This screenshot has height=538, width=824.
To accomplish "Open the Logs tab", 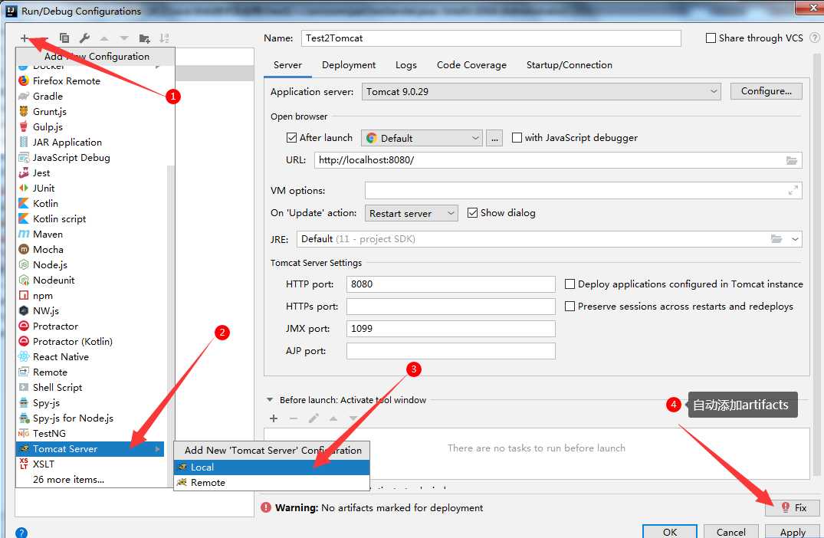I will click(405, 65).
